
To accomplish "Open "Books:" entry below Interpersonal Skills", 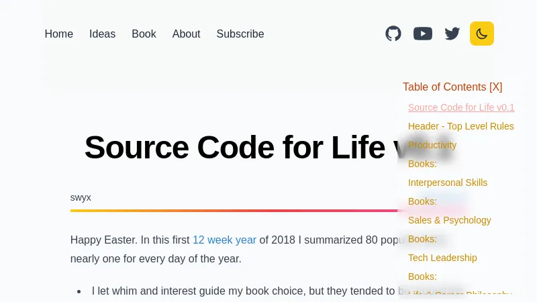I will [x=422, y=201].
